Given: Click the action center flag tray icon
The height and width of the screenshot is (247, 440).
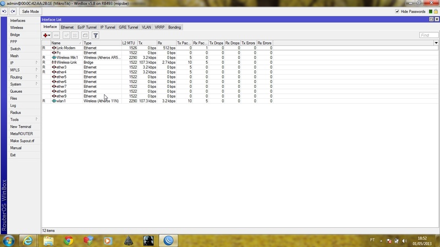Looking at the screenshot, I should pos(389,241).
